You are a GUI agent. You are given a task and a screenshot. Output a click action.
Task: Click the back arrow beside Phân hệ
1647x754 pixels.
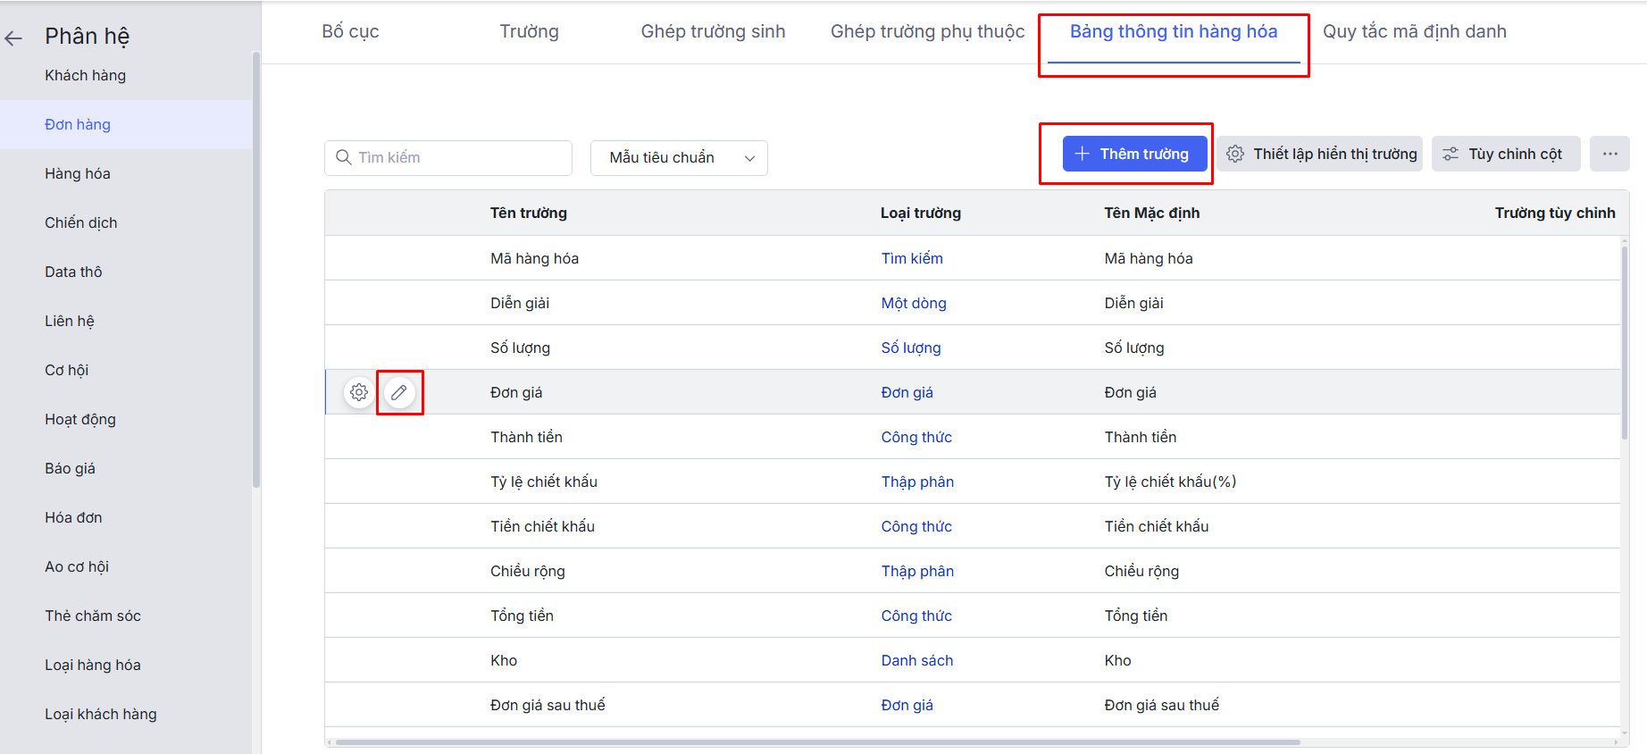pyautogui.click(x=13, y=38)
